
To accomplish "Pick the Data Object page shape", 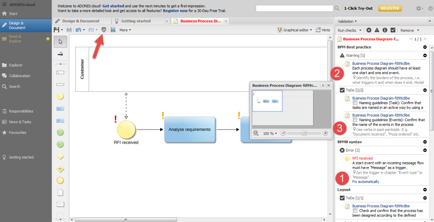I will click(60, 192).
